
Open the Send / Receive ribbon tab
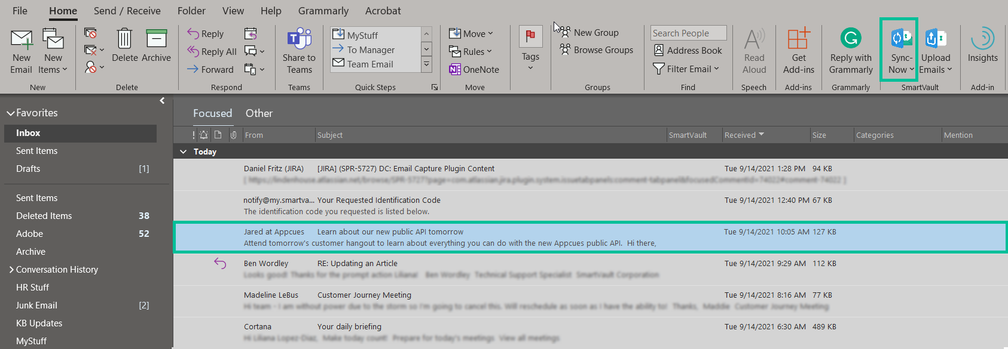point(127,11)
